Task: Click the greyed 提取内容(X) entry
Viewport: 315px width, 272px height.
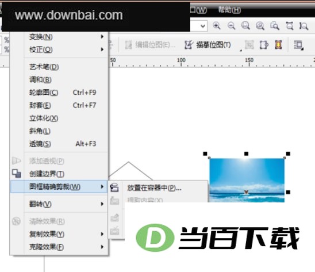Action: (145, 200)
